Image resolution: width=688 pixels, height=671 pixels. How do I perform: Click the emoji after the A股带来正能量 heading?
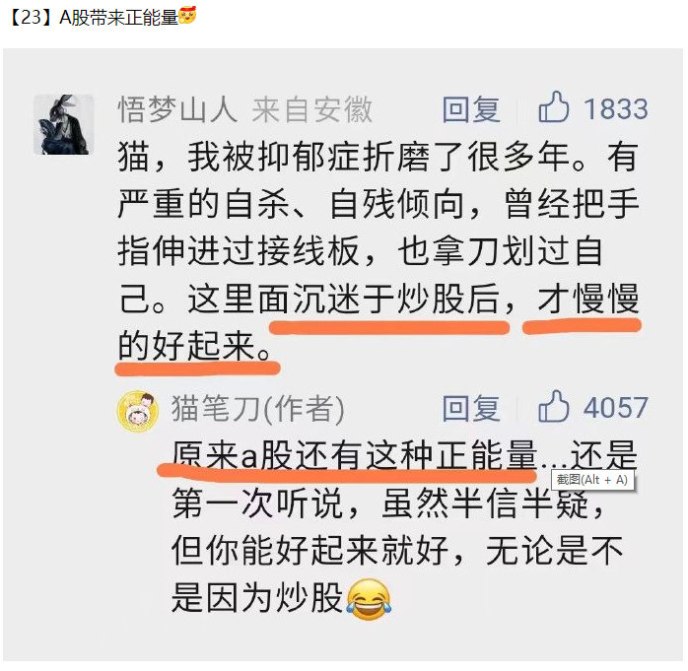tap(187, 16)
